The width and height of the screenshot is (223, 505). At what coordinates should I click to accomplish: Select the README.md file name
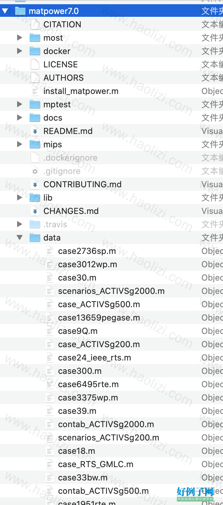point(68,131)
